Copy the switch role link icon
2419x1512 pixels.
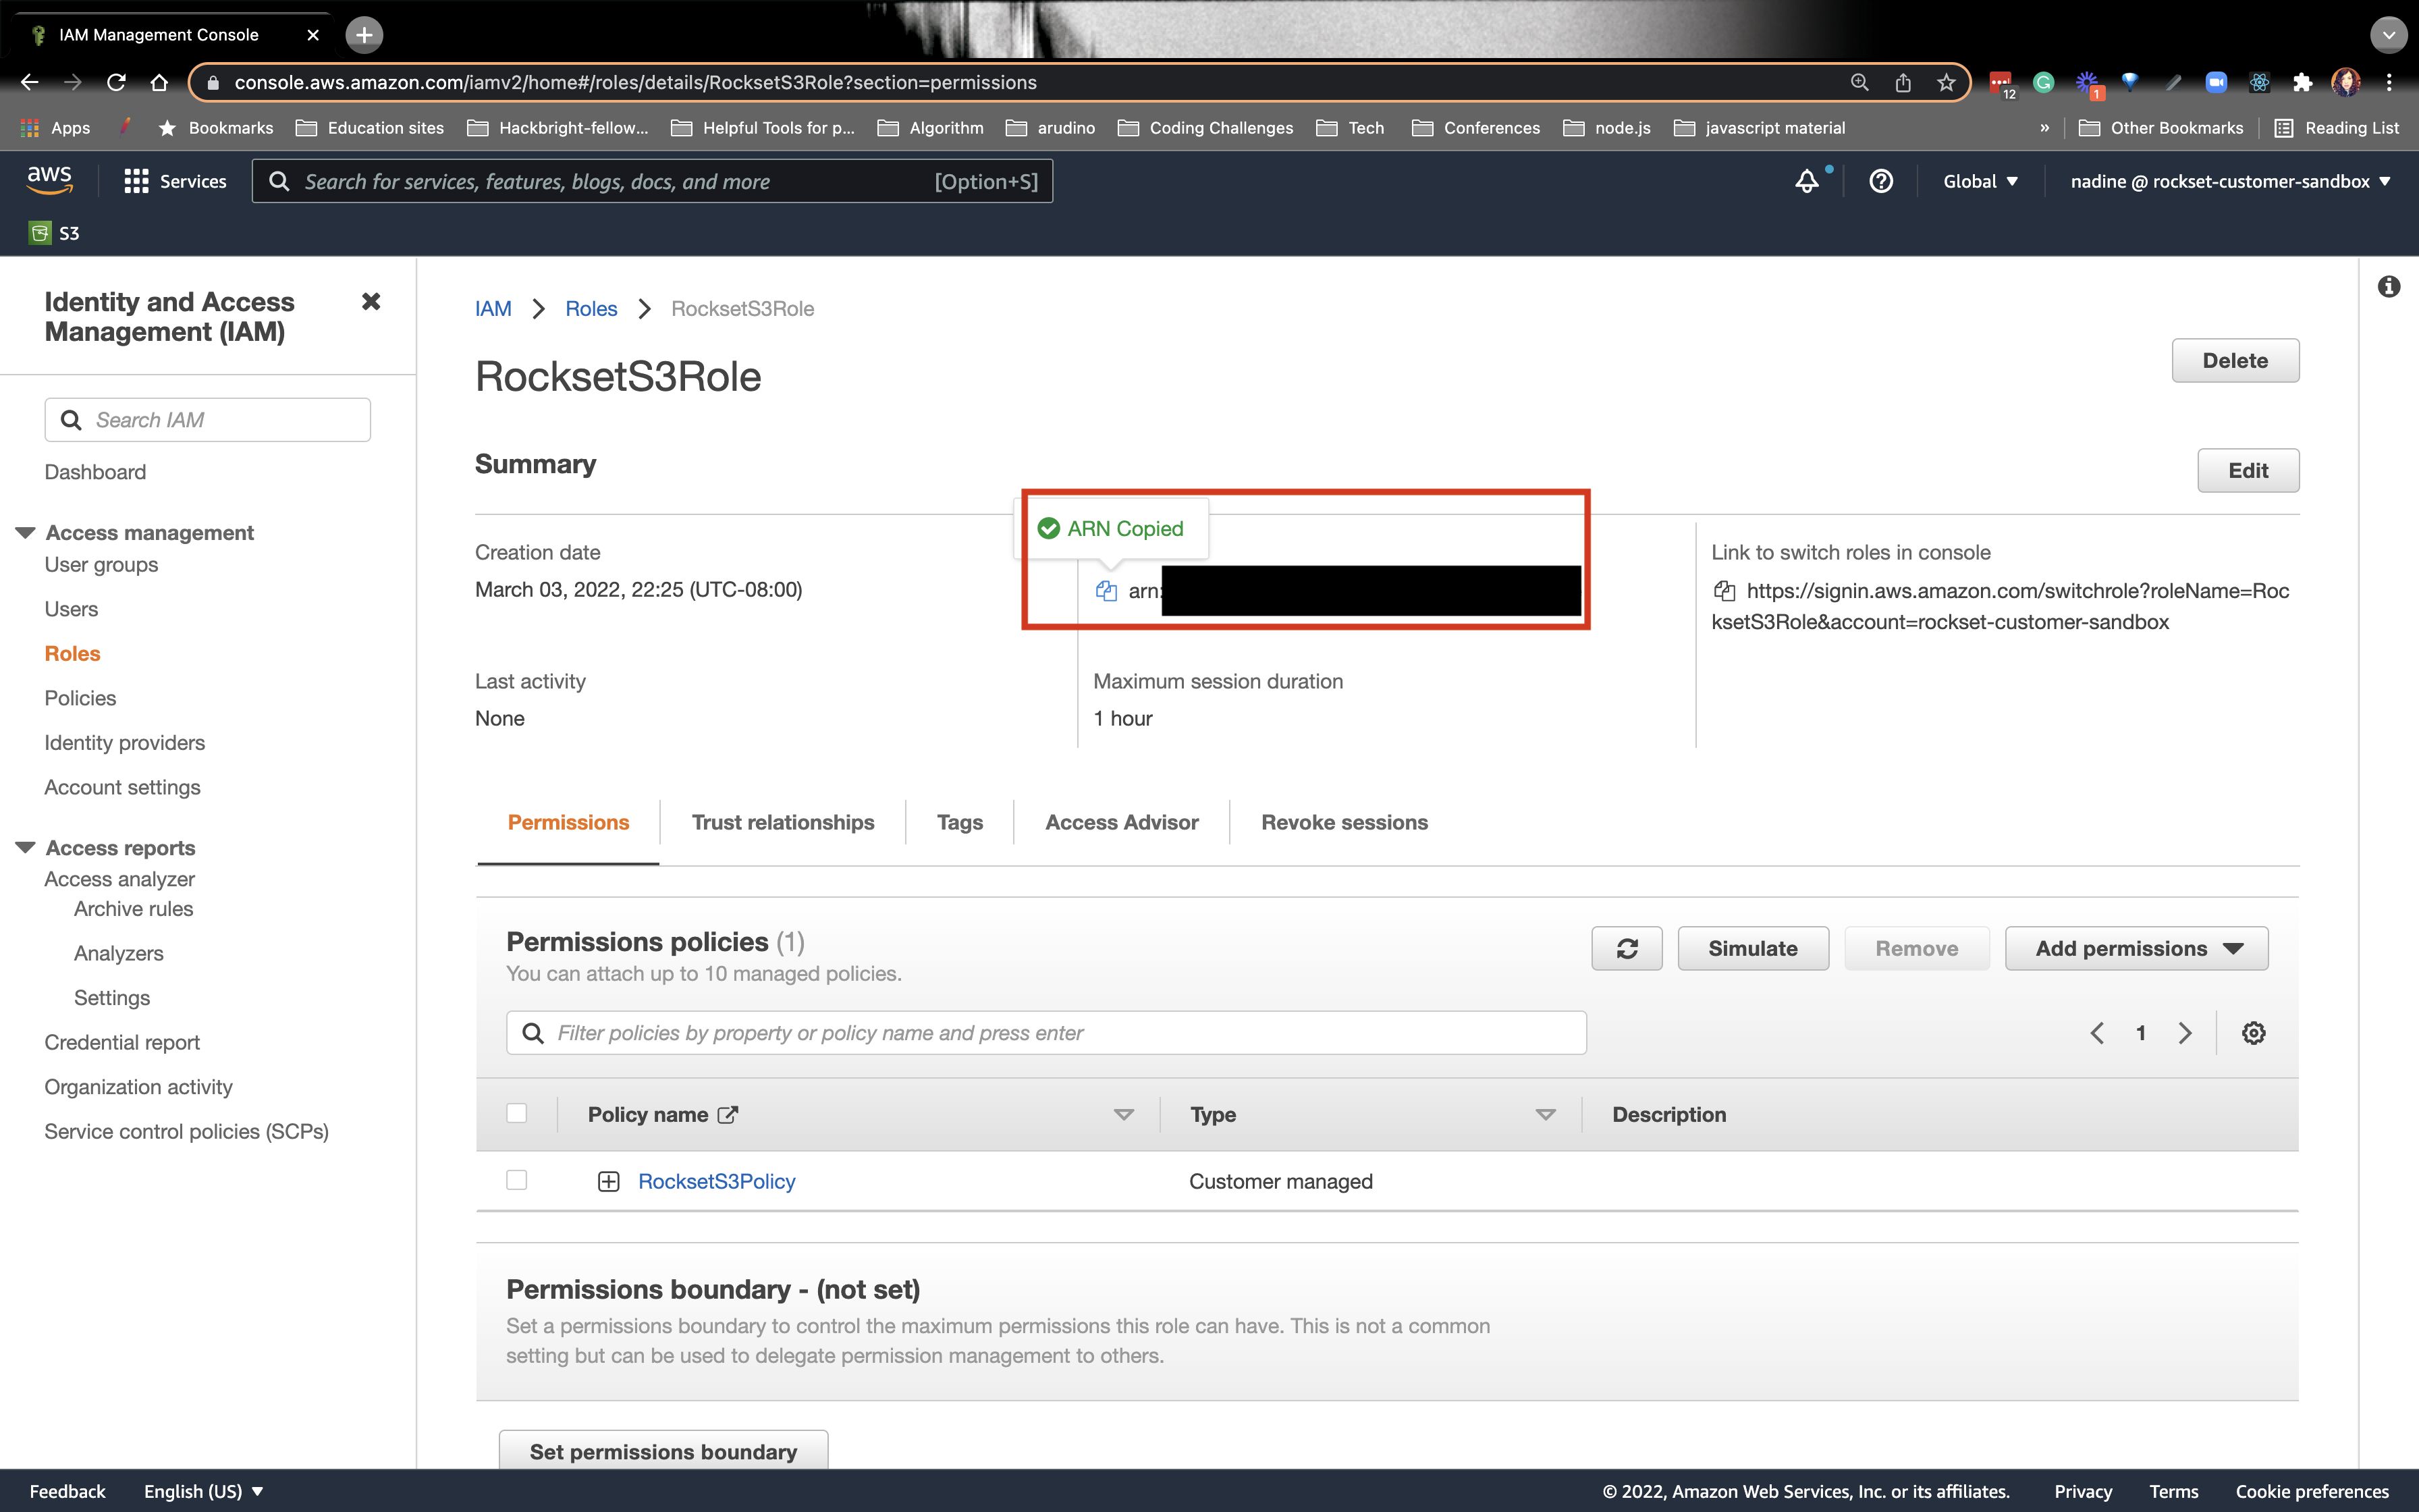[1724, 591]
